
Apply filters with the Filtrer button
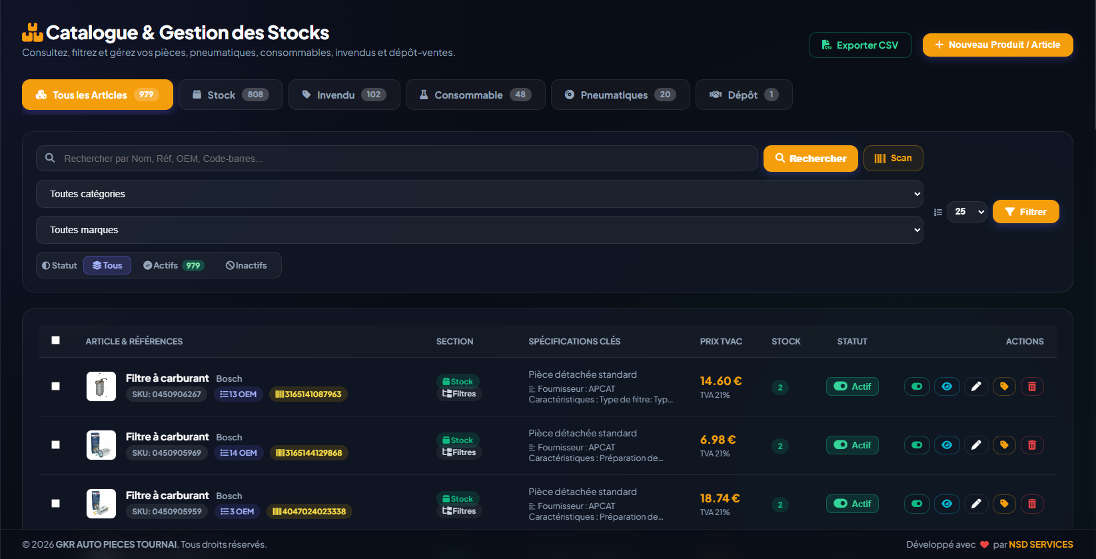[1026, 212]
